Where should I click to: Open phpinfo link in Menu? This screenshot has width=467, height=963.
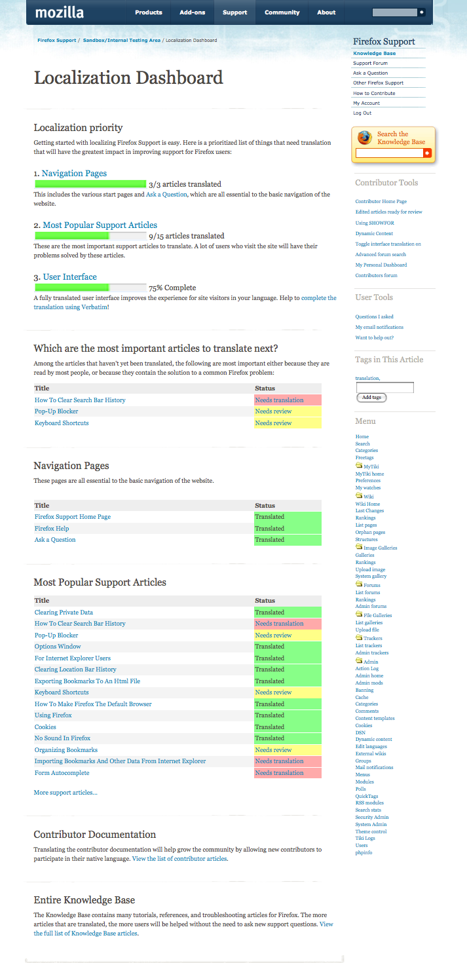[364, 852]
